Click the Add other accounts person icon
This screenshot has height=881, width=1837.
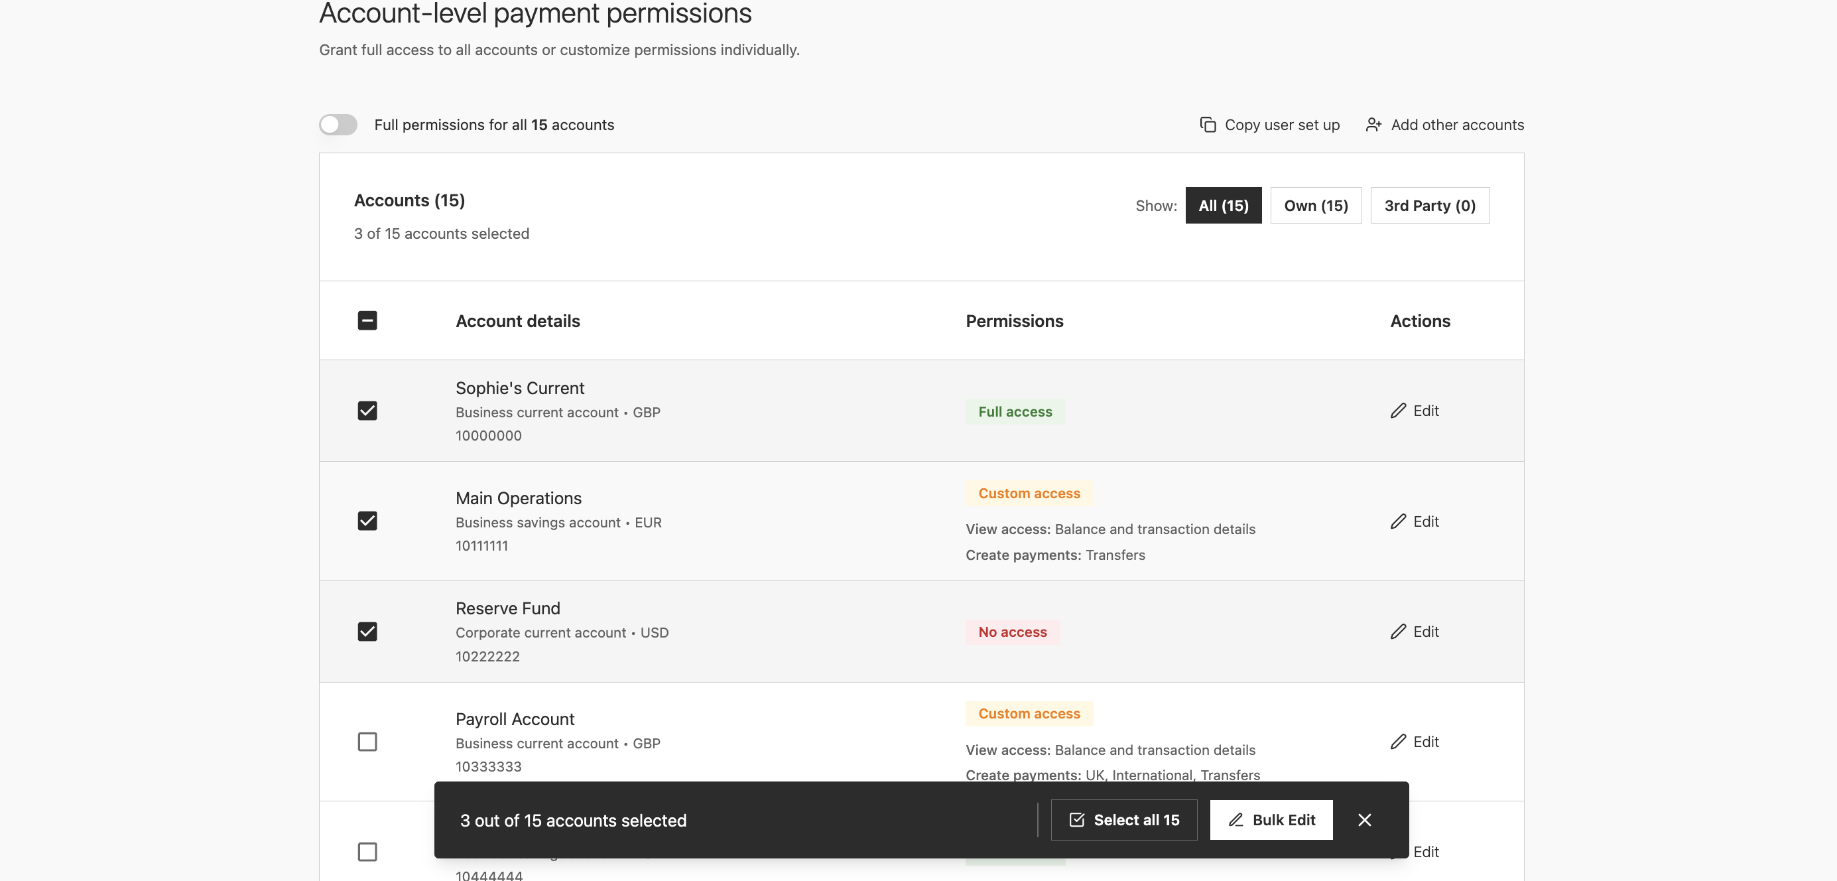tap(1373, 125)
